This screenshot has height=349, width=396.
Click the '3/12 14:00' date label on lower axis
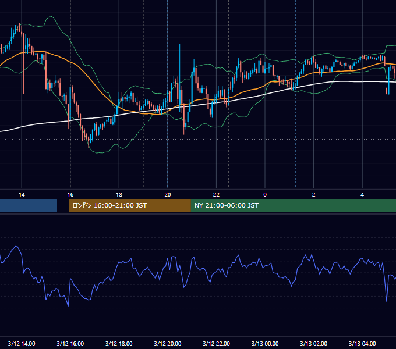[22, 343]
